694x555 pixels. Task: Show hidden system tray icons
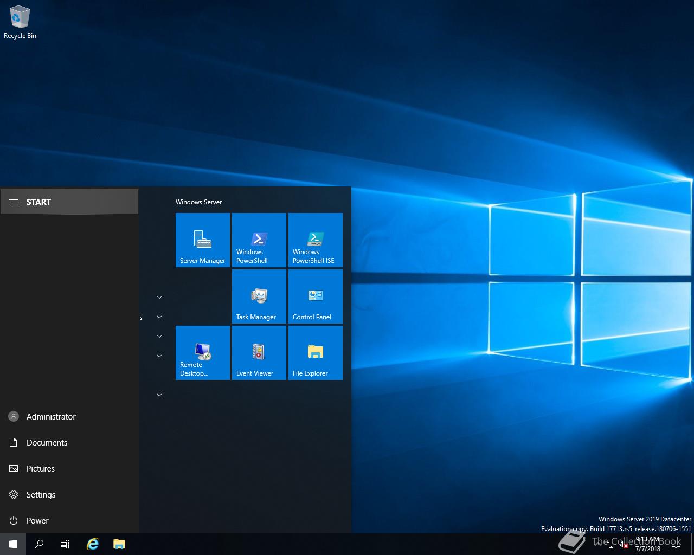pos(598,544)
